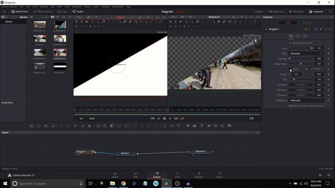The width and height of the screenshot is (335, 188).
Task: Open the Nodes panel options menu
Action: 258,132
